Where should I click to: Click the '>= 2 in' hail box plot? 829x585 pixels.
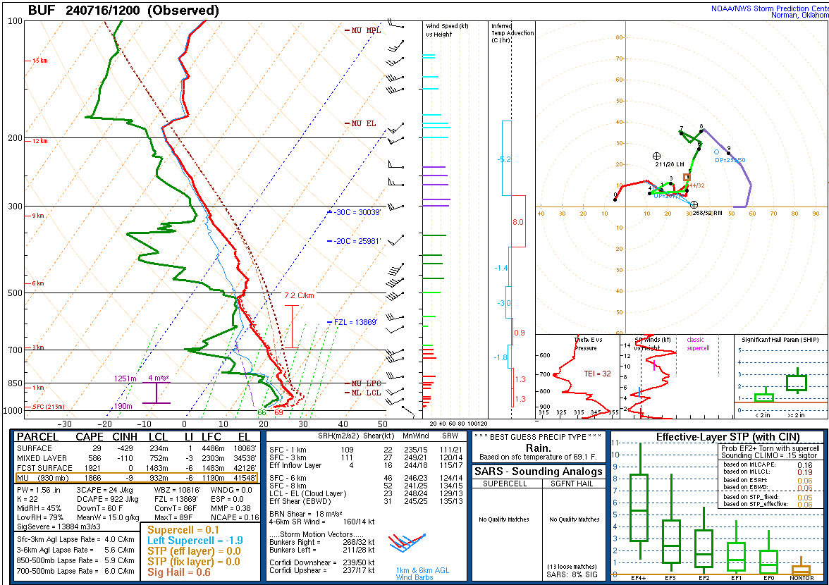point(796,383)
